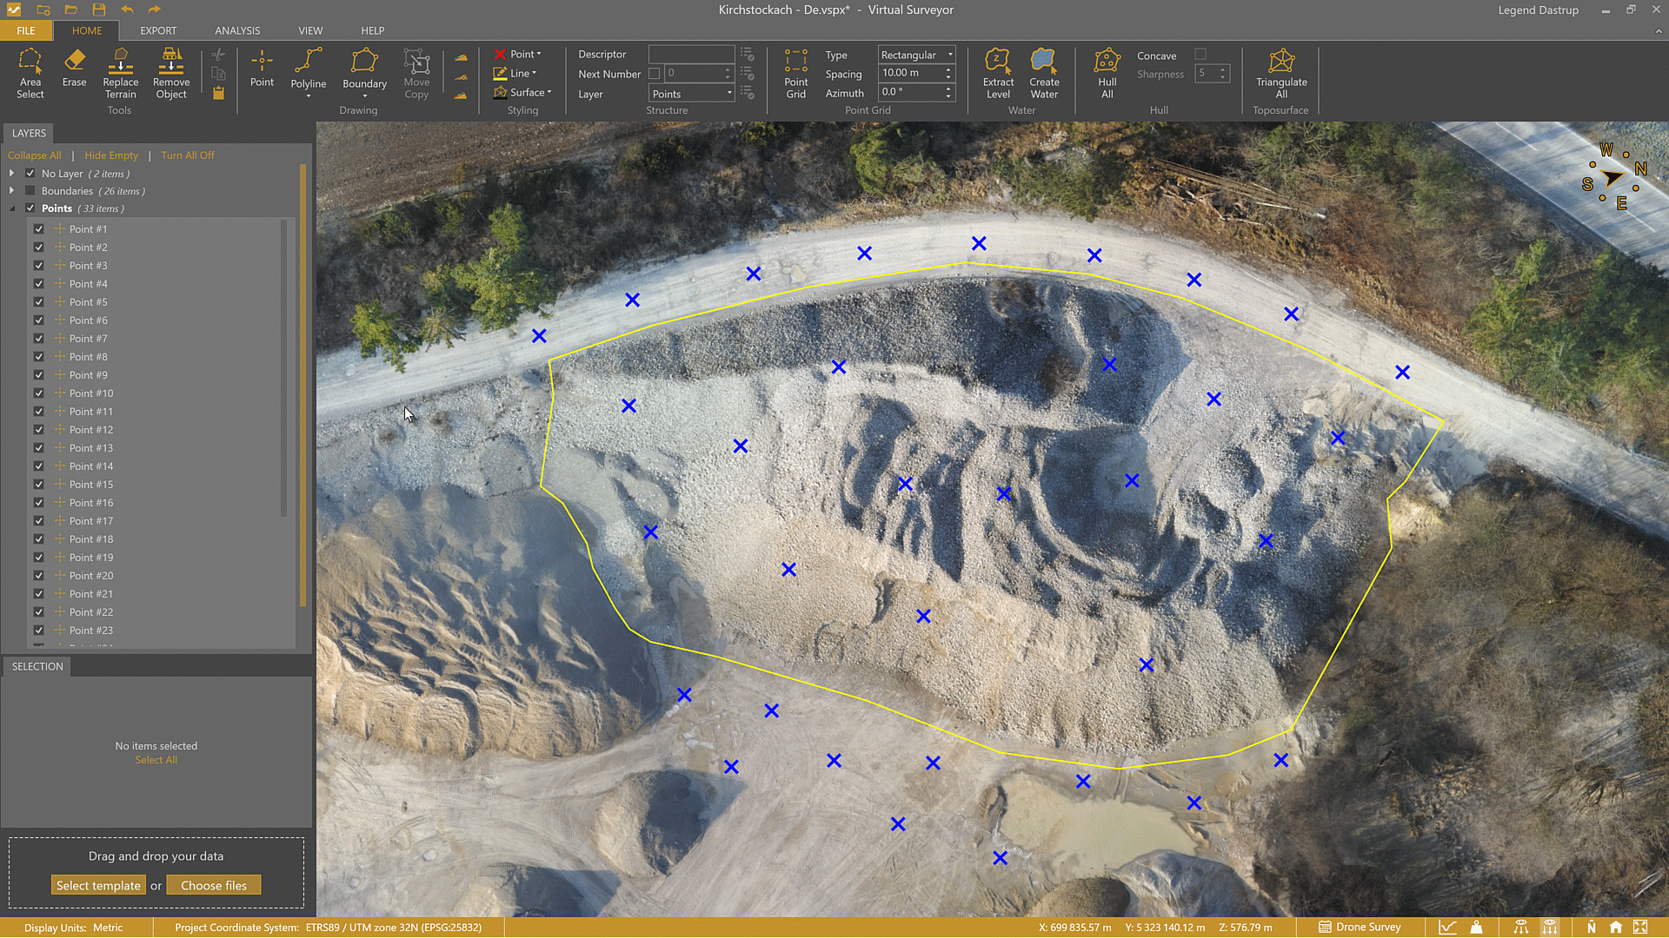Click the Turn All Off link
The height and width of the screenshot is (938, 1669).
coord(187,155)
